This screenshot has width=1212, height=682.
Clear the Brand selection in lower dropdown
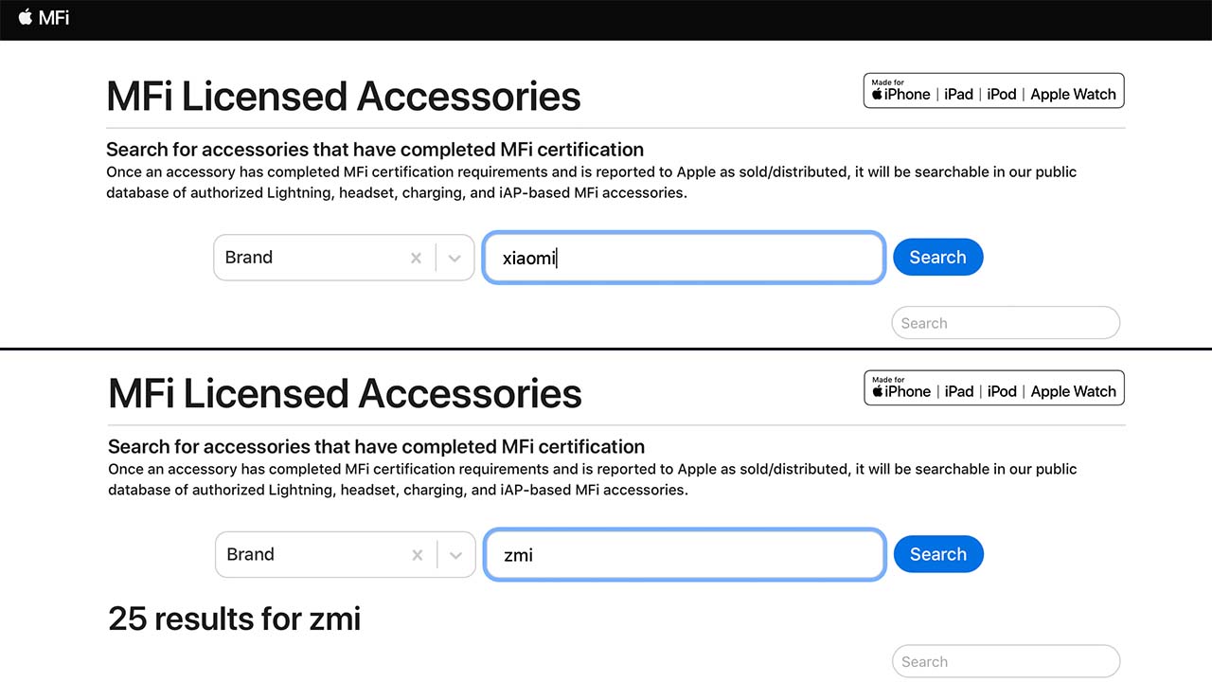pyautogui.click(x=417, y=555)
